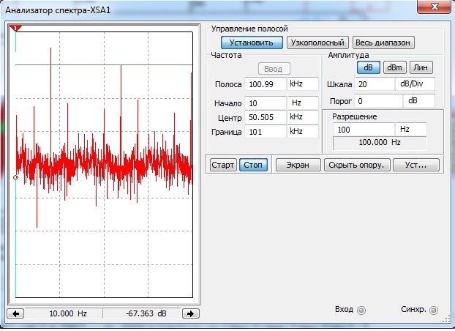Click the Шкала value field 20

pyautogui.click(x=374, y=84)
